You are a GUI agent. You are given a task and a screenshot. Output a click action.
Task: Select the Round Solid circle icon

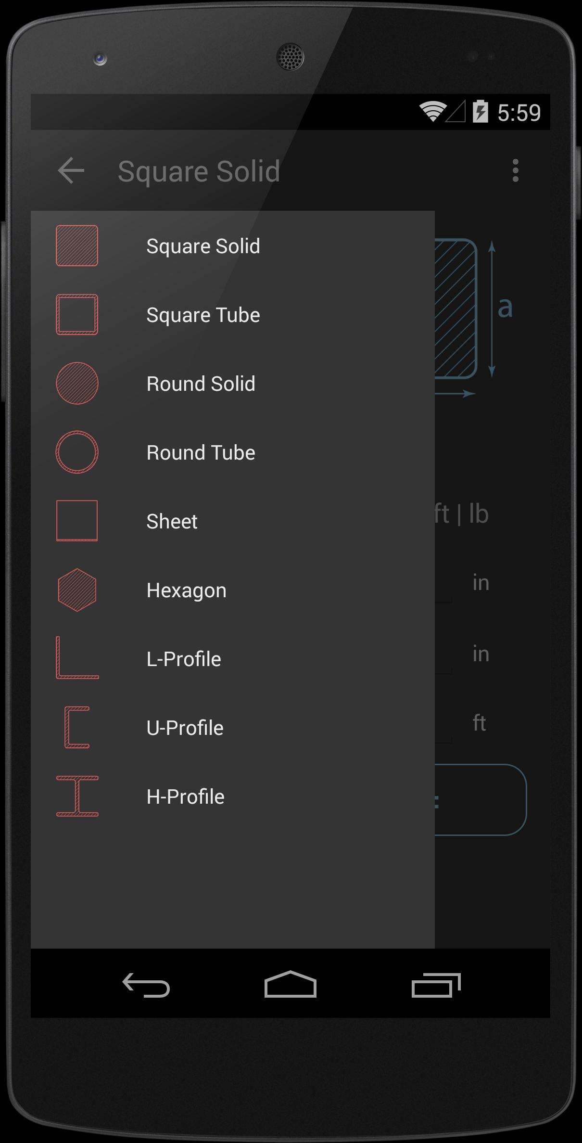(77, 384)
